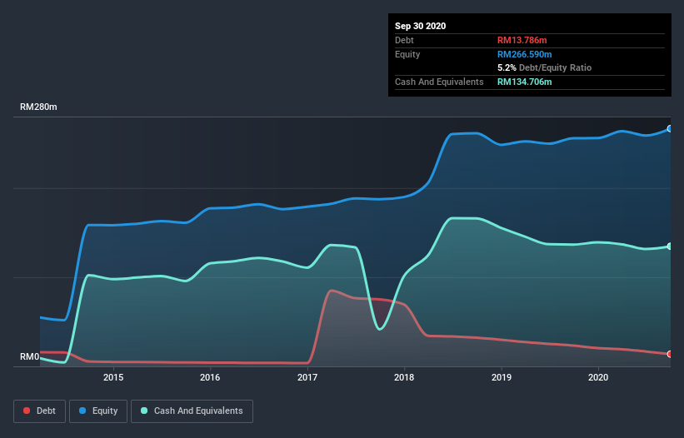Click the RM0 y-axis label
The height and width of the screenshot is (438, 684).
coord(30,356)
